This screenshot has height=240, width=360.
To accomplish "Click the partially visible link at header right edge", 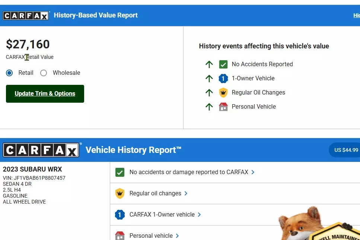I will coord(357,15).
